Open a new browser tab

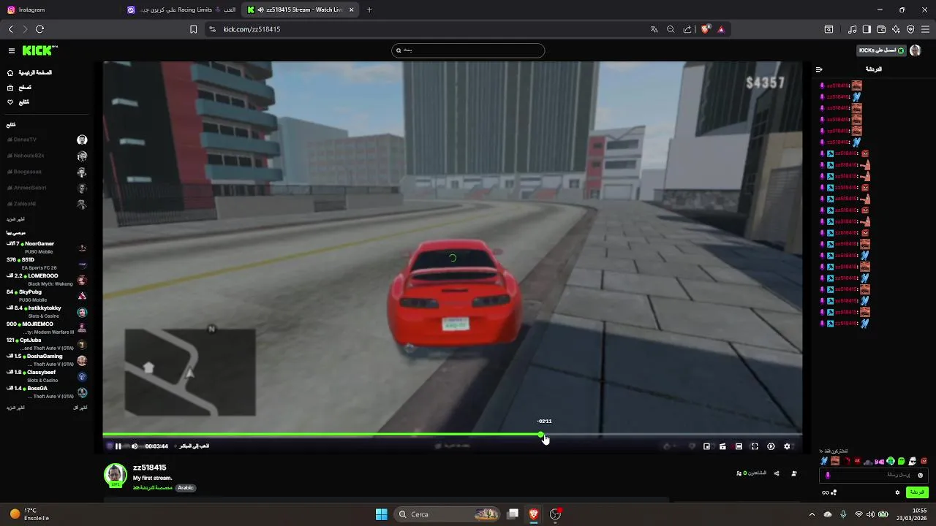[369, 9]
